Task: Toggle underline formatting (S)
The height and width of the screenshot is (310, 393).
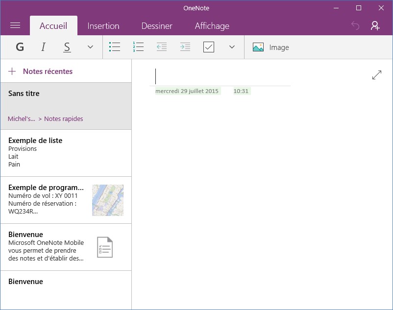Action: (x=67, y=47)
